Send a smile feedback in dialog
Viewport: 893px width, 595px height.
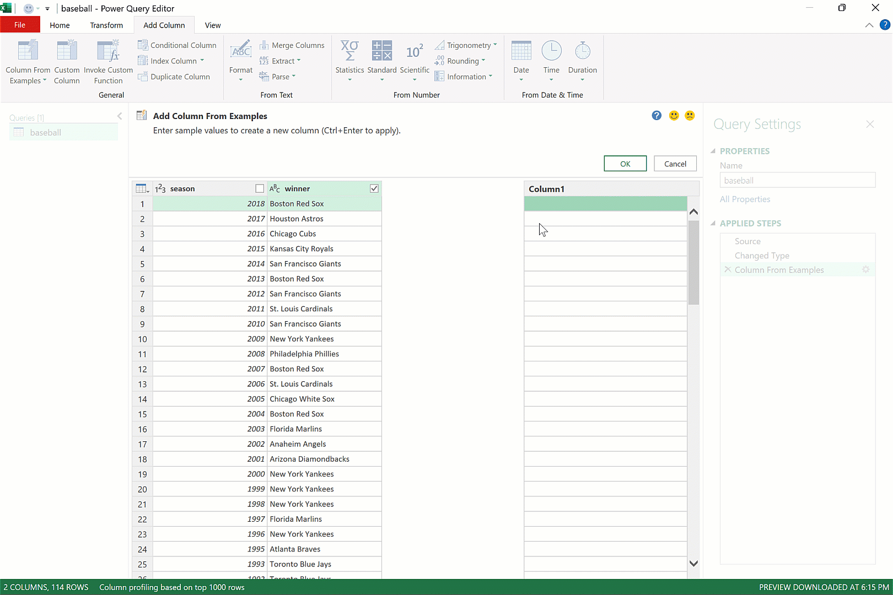tap(674, 116)
